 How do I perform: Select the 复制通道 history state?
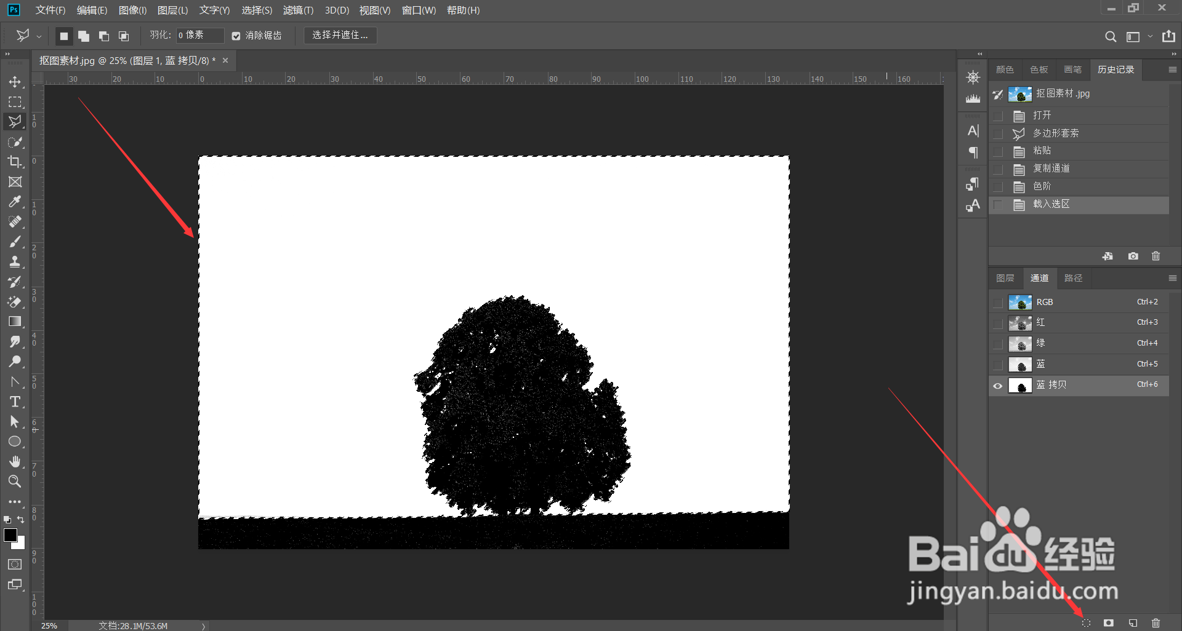[1079, 169]
